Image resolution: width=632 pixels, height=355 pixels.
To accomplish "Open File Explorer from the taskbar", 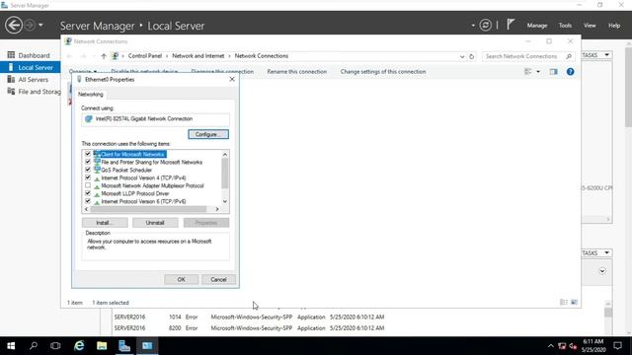I will tap(102, 346).
